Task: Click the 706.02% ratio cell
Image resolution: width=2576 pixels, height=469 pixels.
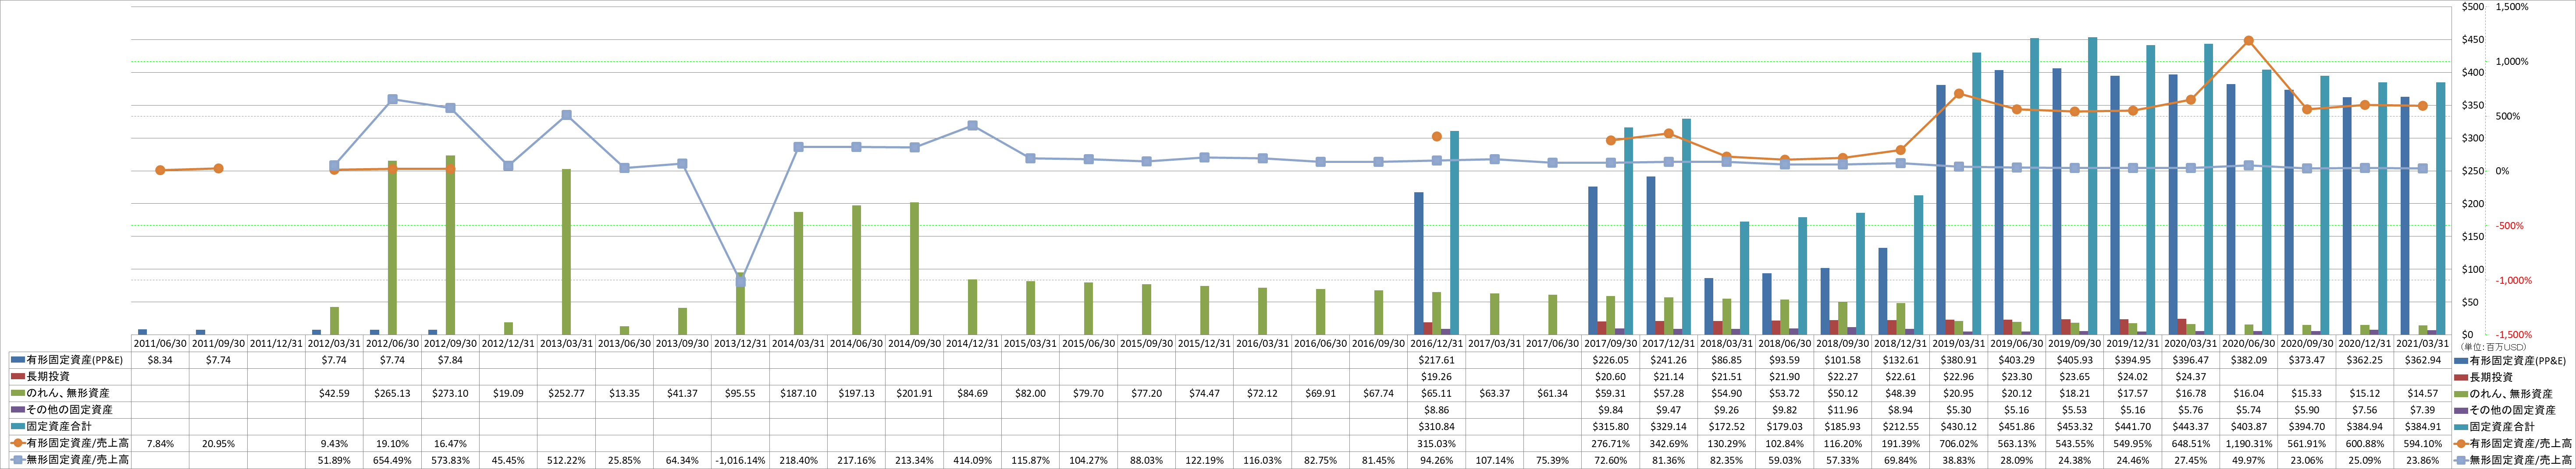Action: (x=1959, y=443)
